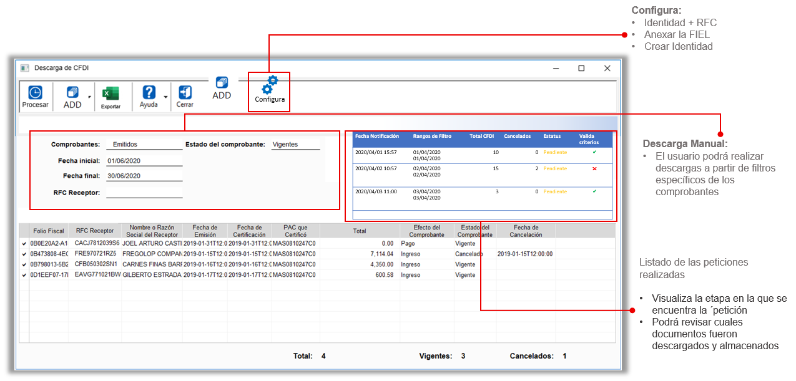Viewport: 796px width, 381px height.
Task: Click inside the RFC Receptor field
Action: pyautogui.click(x=144, y=192)
